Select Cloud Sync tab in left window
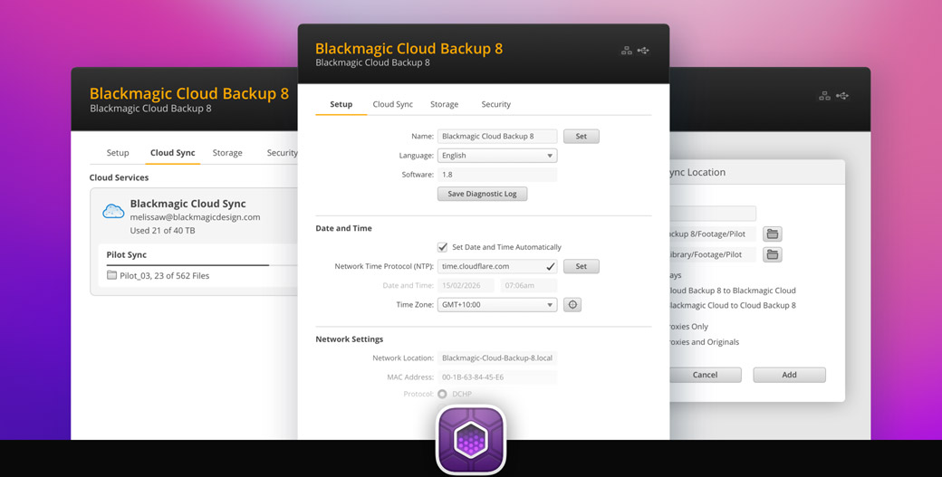The image size is (942, 477). click(x=172, y=153)
